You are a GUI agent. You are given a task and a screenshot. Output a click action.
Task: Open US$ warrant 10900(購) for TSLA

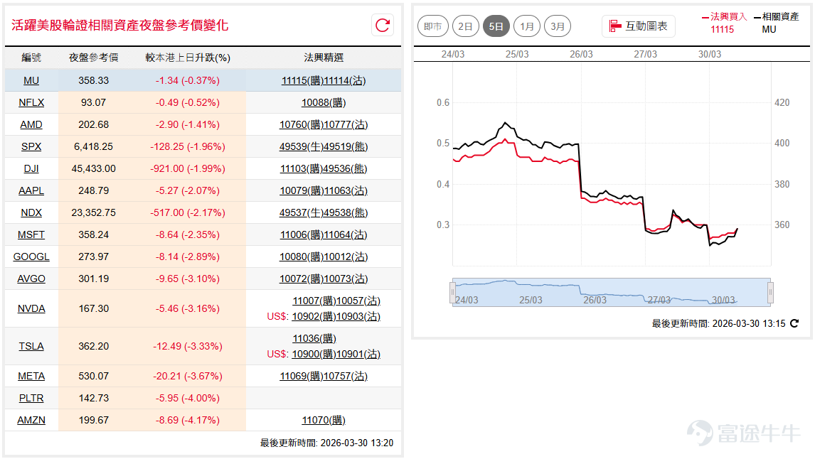(314, 354)
